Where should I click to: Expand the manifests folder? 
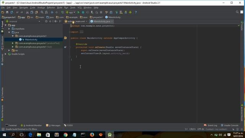pyautogui.click(x=9, y=29)
